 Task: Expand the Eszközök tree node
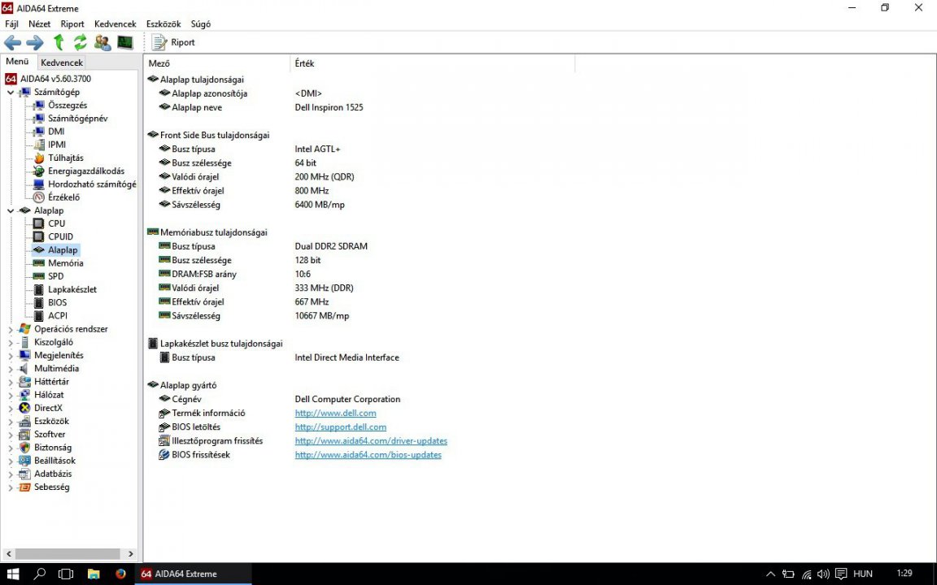[10, 421]
